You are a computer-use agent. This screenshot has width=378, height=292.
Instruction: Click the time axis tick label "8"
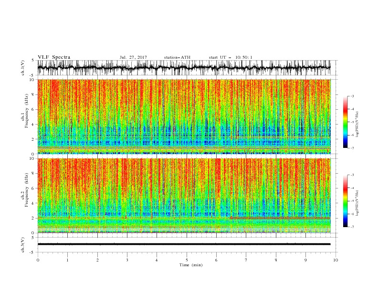point(276,260)
